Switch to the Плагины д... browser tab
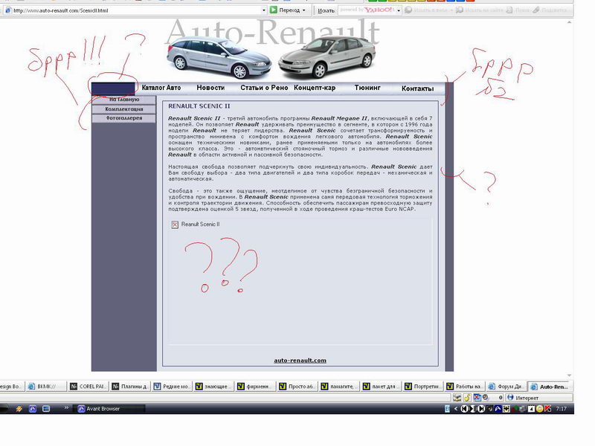595x446 pixels. pos(129,387)
